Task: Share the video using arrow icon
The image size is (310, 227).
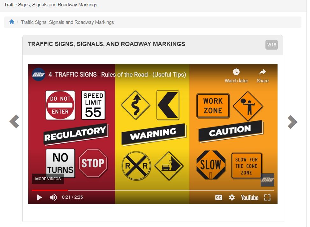Action: pos(263,72)
